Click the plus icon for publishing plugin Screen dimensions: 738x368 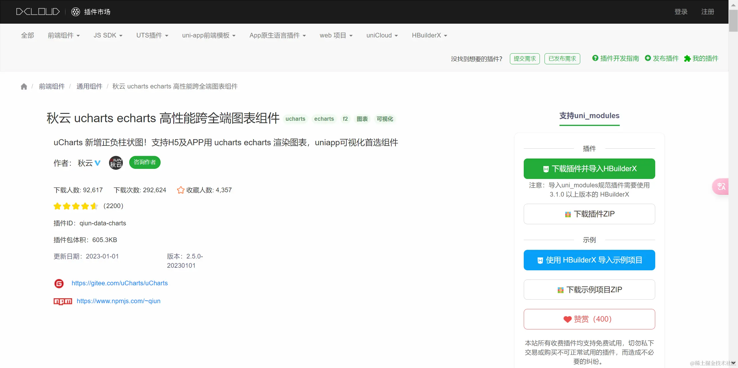(x=648, y=58)
